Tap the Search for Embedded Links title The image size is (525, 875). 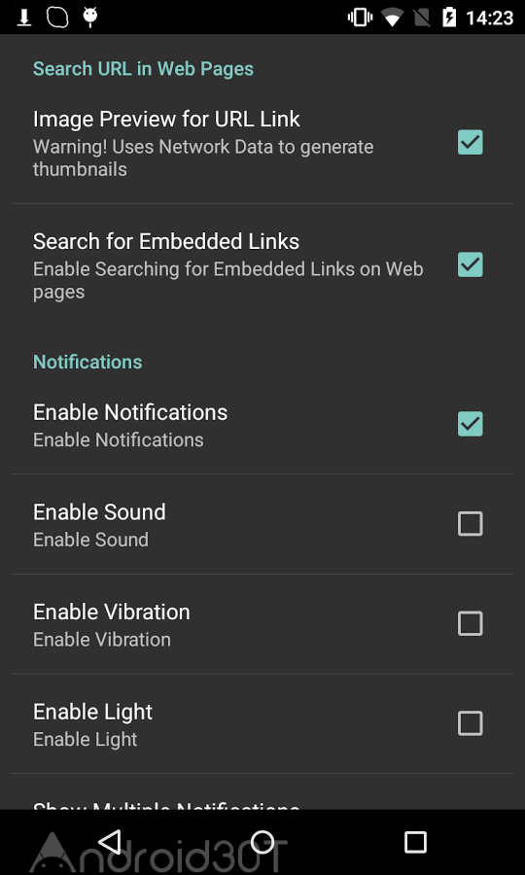tap(166, 242)
